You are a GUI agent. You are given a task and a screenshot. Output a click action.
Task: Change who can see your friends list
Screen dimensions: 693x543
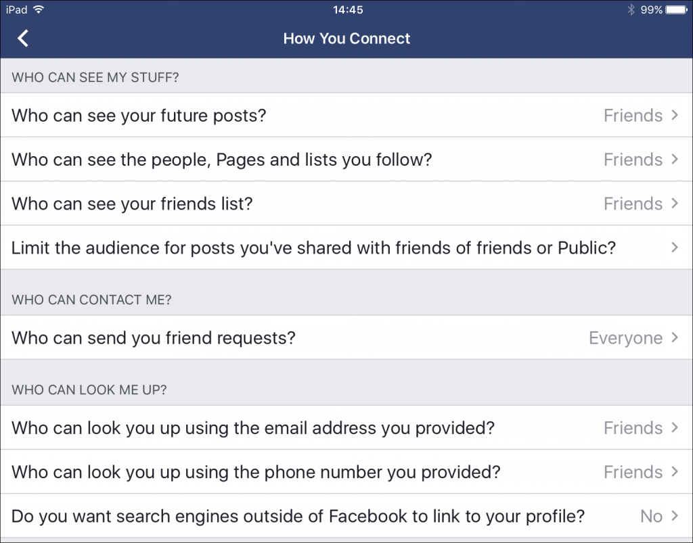click(x=271, y=204)
